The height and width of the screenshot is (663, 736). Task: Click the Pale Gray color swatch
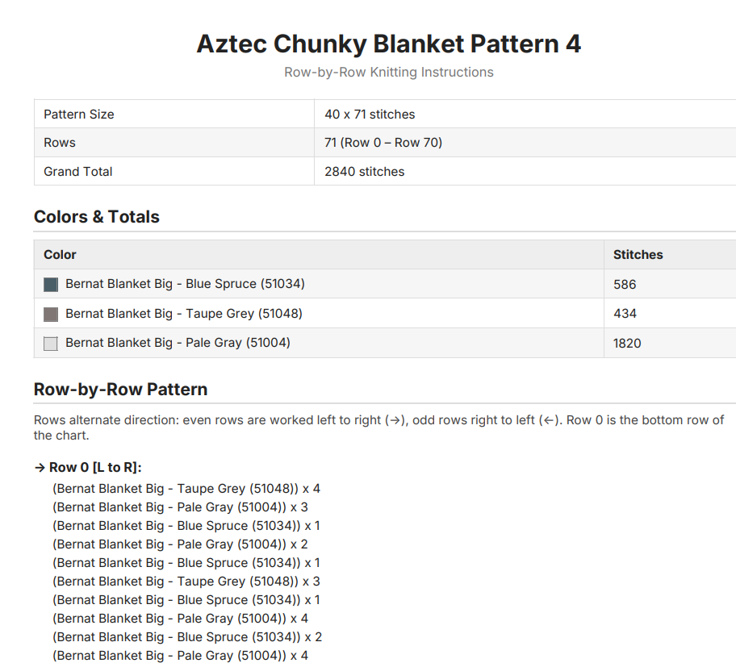tap(51, 344)
